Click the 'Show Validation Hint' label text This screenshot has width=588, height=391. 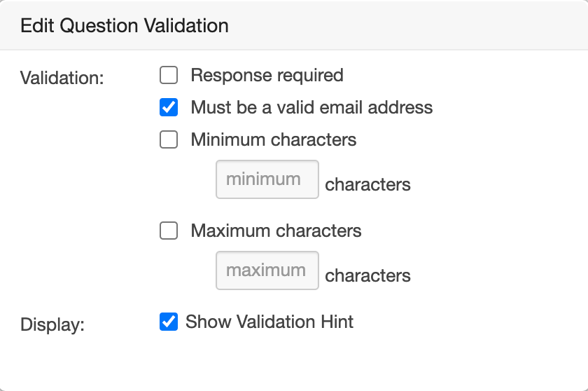(269, 322)
